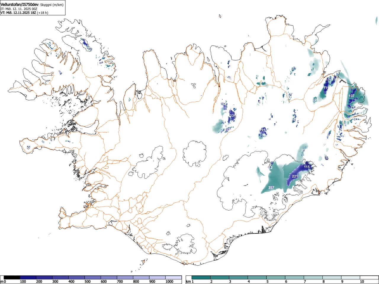Click the '10' label on the kilometre scale

tap(362, 282)
